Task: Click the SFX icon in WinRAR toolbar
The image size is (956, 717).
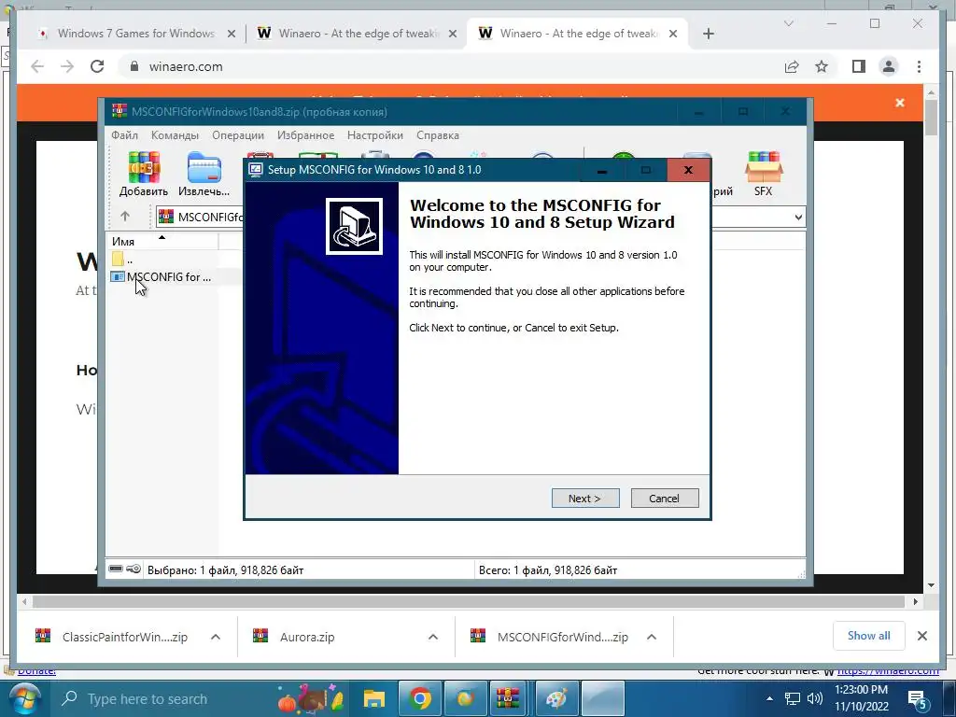Action: tap(764, 174)
